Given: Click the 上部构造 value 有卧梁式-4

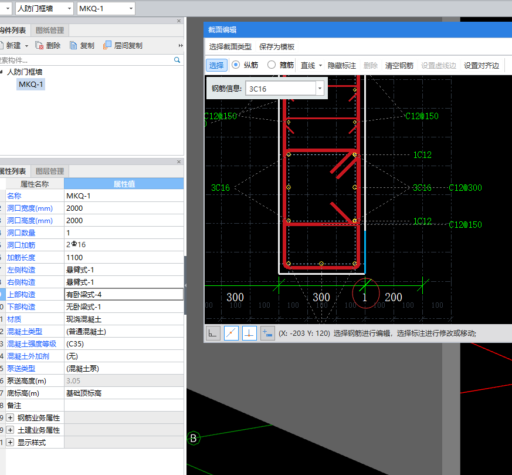Looking at the screenshot, I should pos(124,294).
